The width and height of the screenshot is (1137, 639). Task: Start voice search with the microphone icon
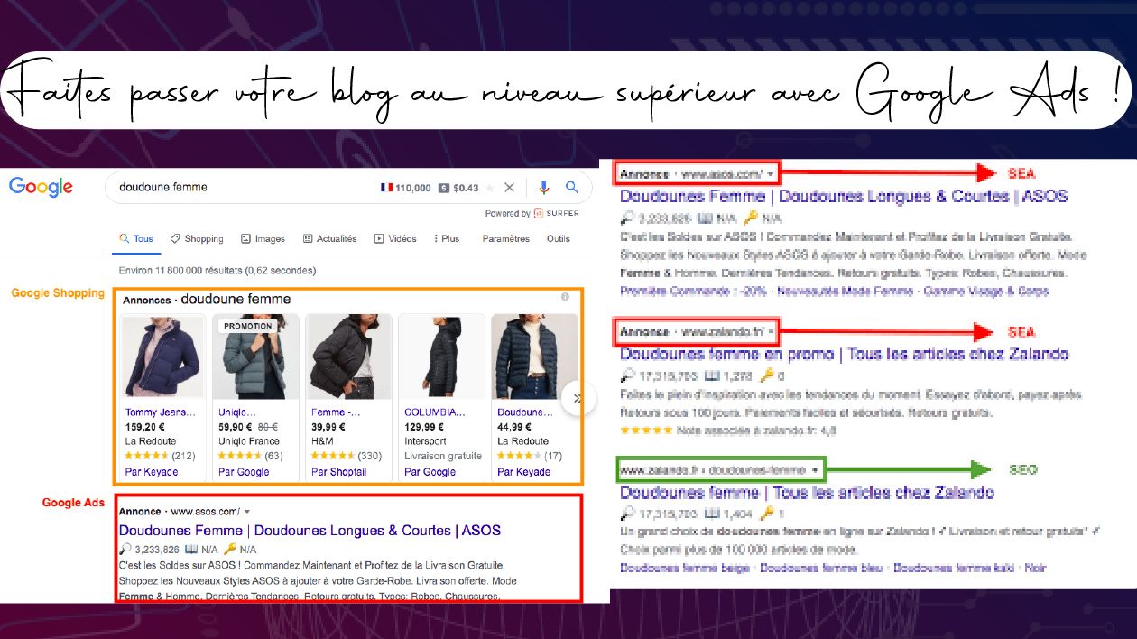tap(543, 188)
